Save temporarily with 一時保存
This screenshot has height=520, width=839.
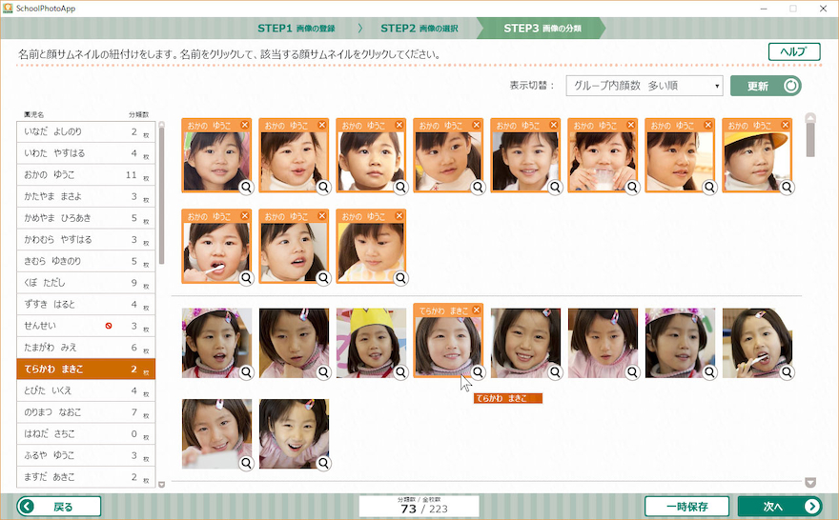point(686,507)
